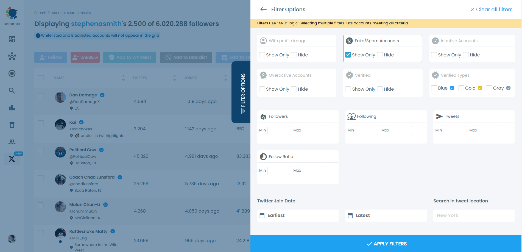Check Hide for Fake/Spam Accounts
Image resolution: width=522 pixels, height=252 pixels.
[x=380, y=55]
